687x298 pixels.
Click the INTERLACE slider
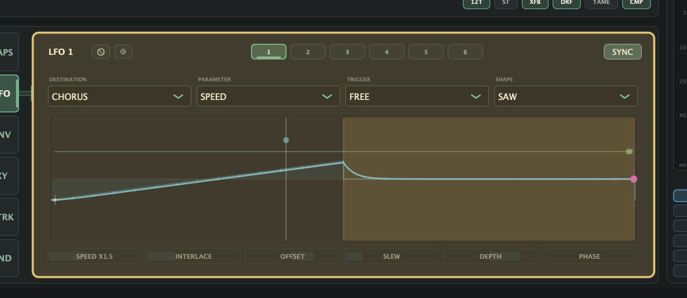pyautogui.click(x=193, y=256)
